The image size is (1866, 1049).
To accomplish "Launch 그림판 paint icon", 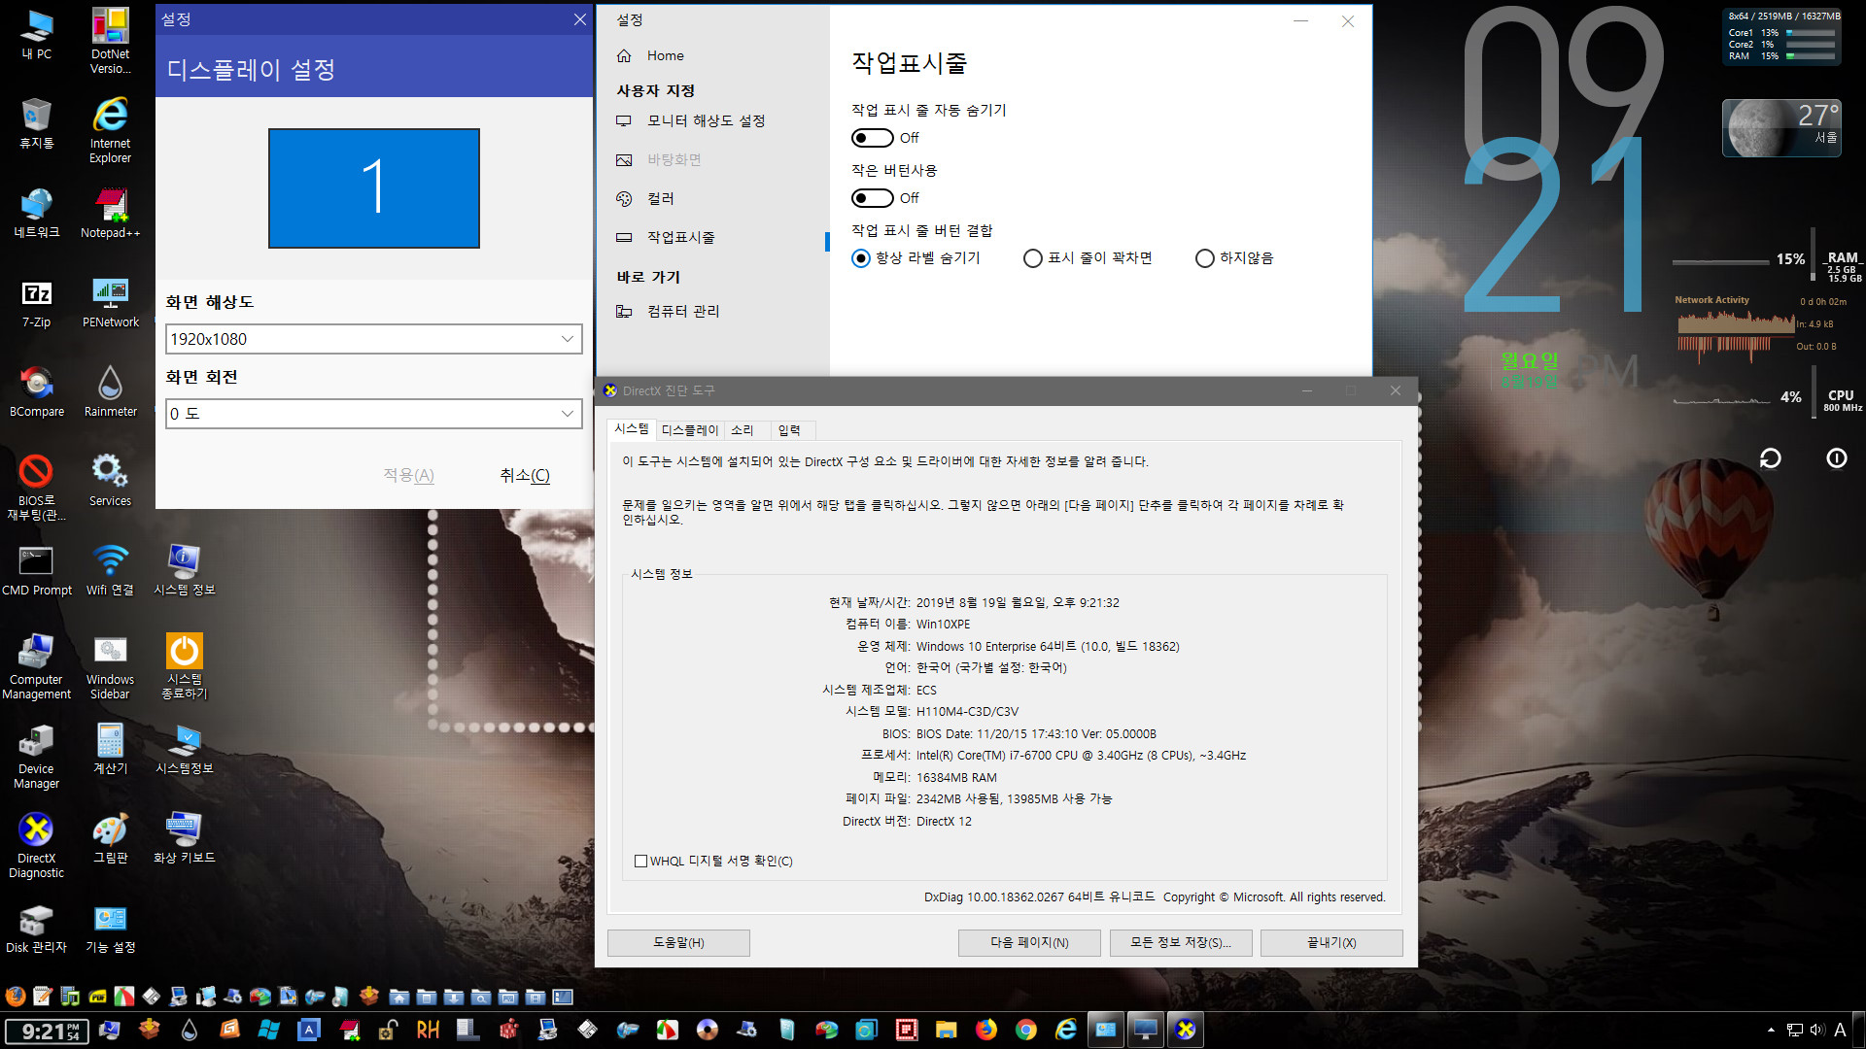I will pyautogui.click(x=110, y=838).
